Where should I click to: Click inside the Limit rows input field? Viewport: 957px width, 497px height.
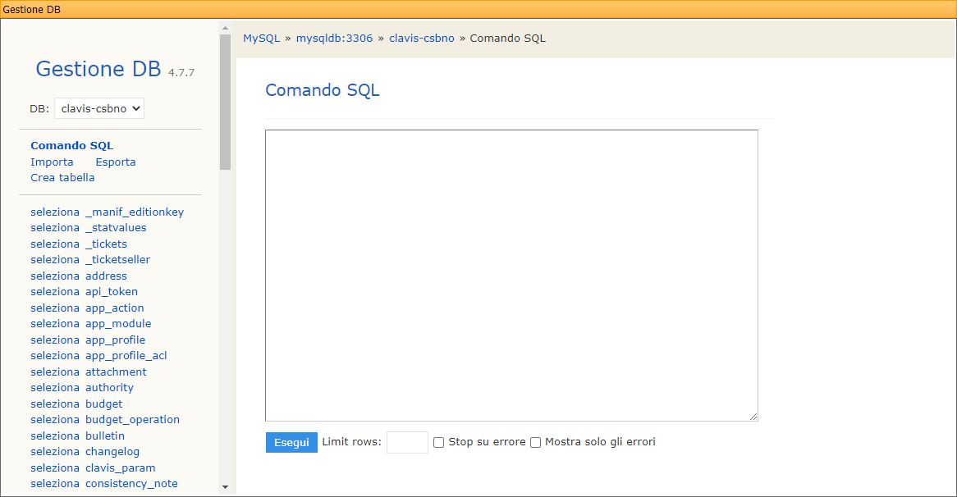(407, 442)
